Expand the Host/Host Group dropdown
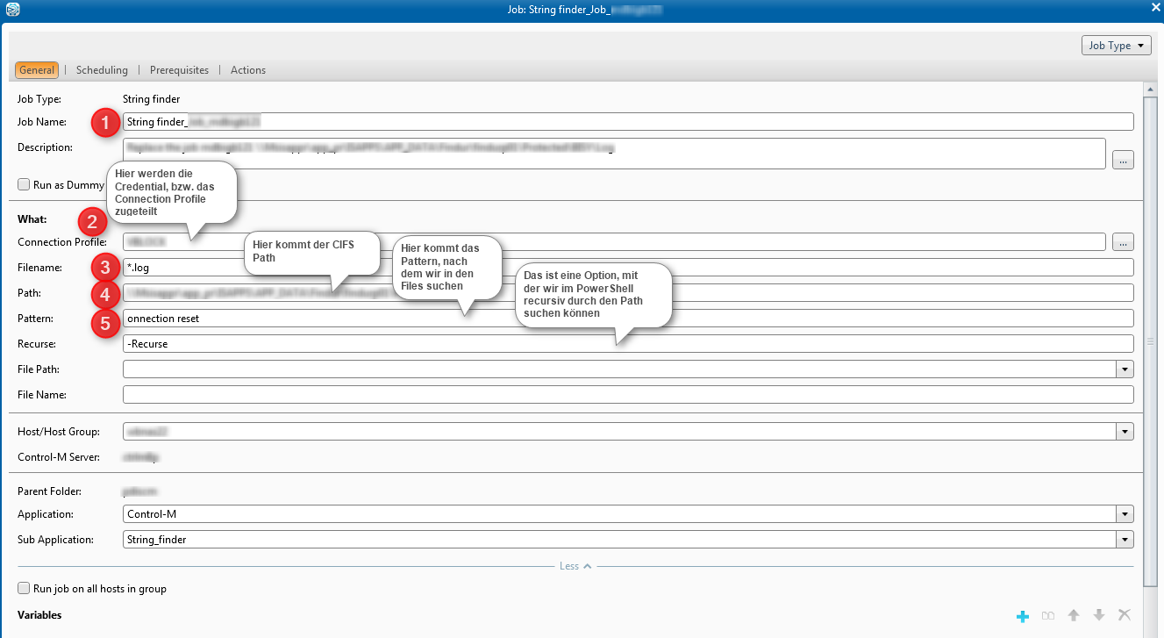The width and height of the screenshot is (1164, 638). 1125,432
